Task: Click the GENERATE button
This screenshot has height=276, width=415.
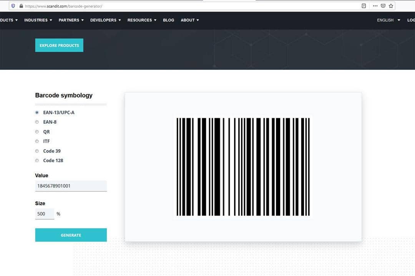Action: 71,235
